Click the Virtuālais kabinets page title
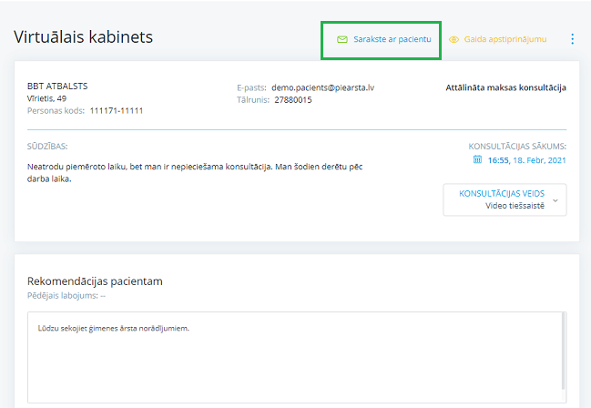 [83, 37]
